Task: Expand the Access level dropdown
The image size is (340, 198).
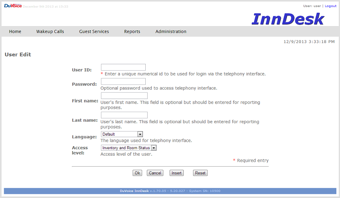Action: 129,148
